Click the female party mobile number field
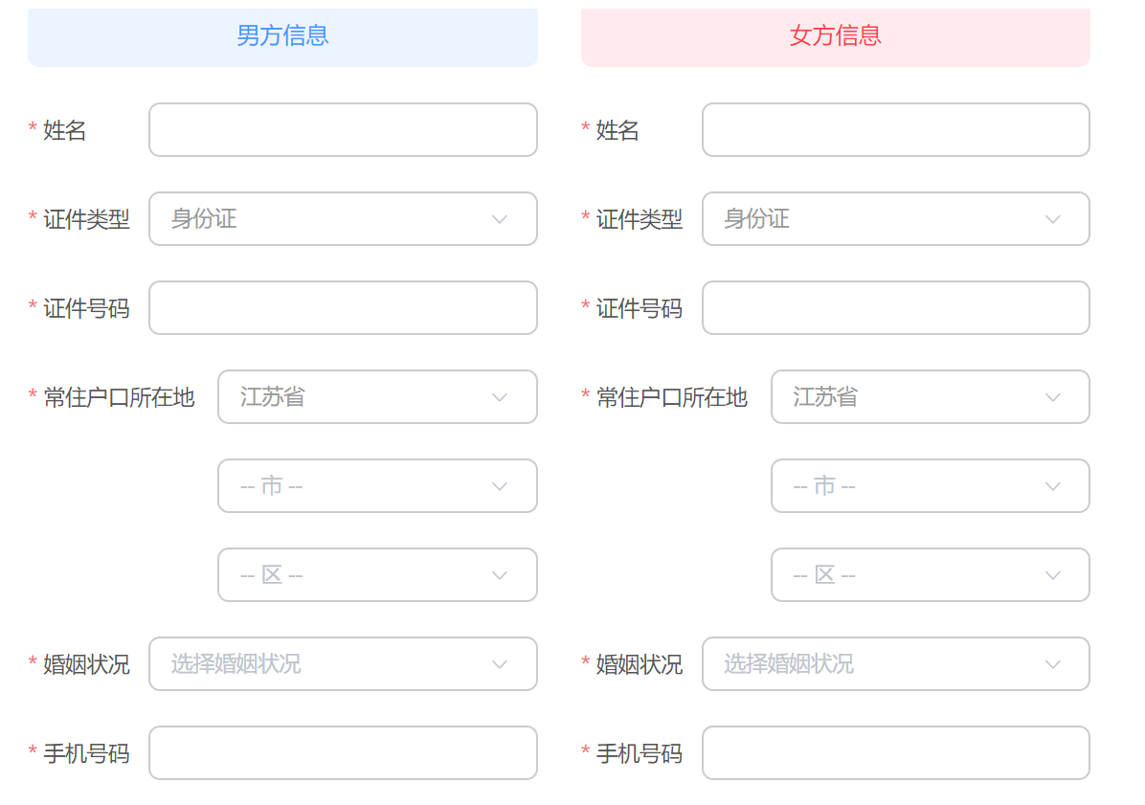The image size is (1145, 805). pos(895,753)
